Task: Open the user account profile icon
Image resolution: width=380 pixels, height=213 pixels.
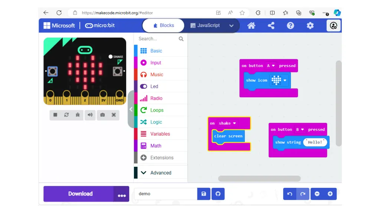Action: point(334,26)
